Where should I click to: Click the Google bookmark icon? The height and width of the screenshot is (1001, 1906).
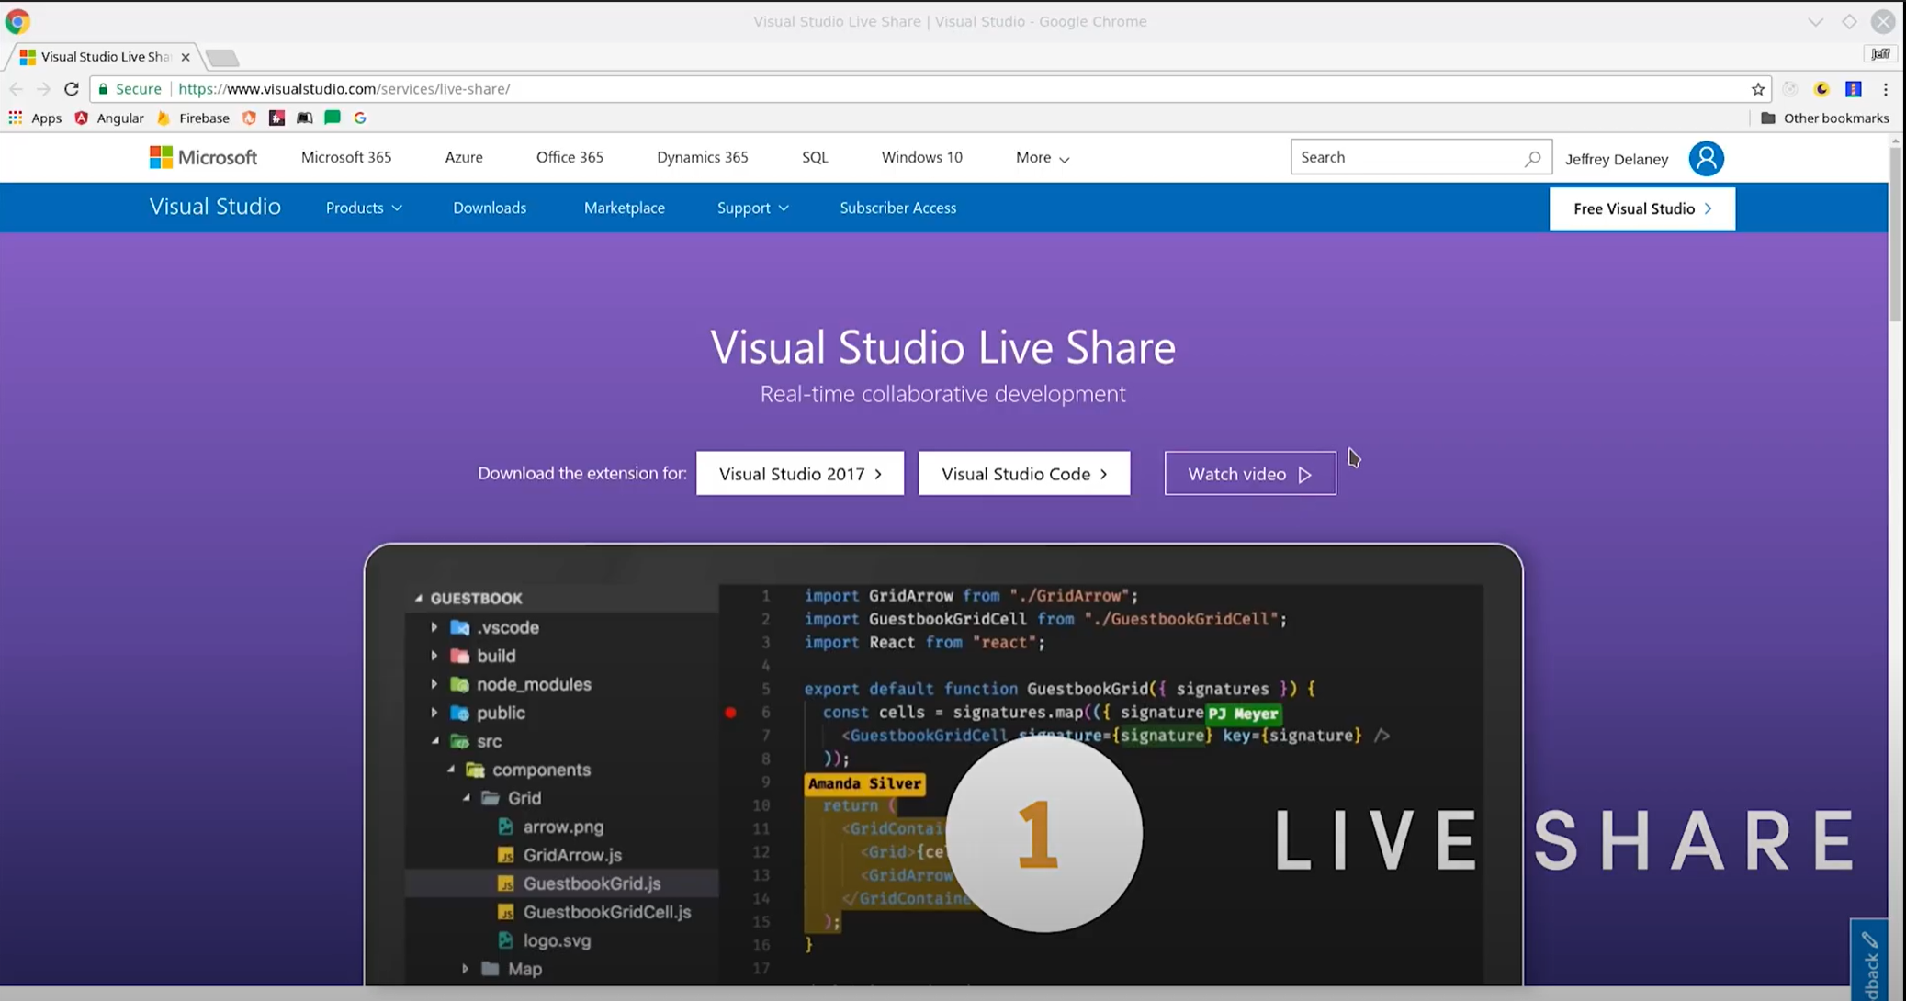click(360, 118)
